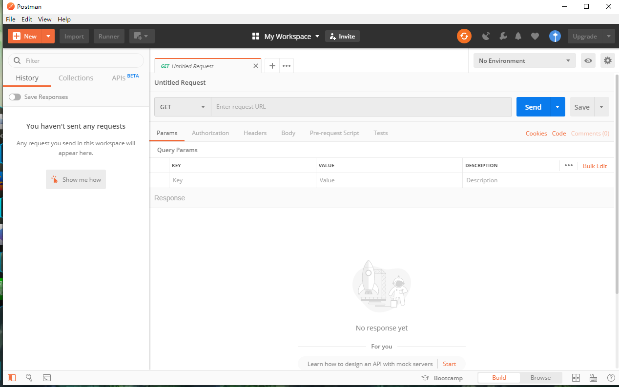Open the History tab in sidebar
Image resolution: width=619 pixels, height=387 pixels.
[x=27, y=77]
